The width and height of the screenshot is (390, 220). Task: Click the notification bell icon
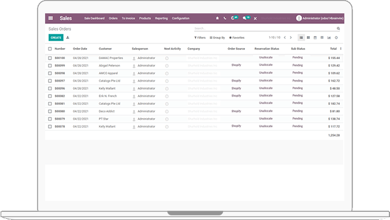point(217,18)
